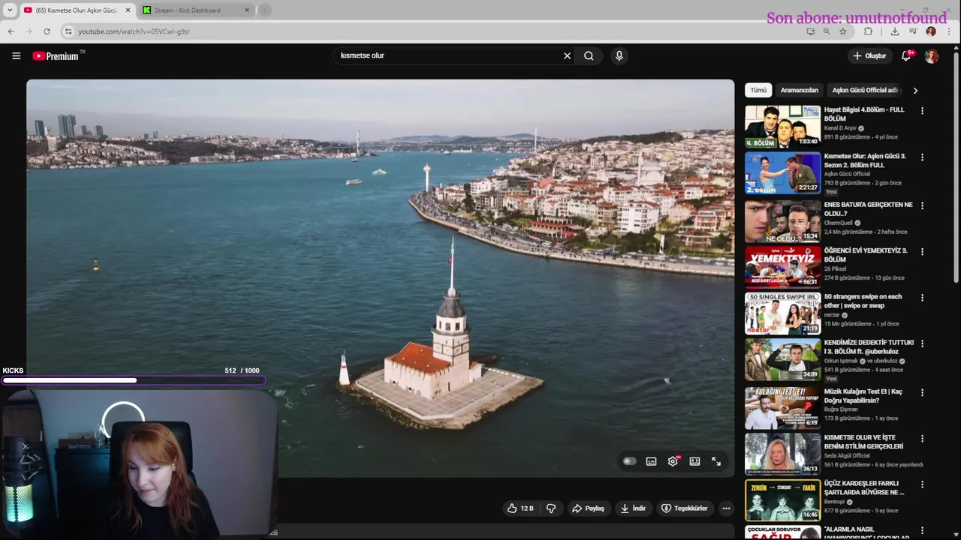Open more actions under the video
The width and height of the screenshot is (961, 540).
(x=726, y=508)
